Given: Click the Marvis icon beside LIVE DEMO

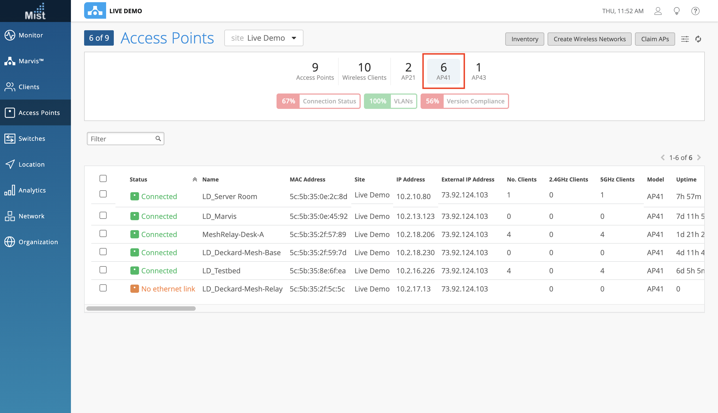Looking at the screenshot, I should pyautogui.click(x=95, y=11).
